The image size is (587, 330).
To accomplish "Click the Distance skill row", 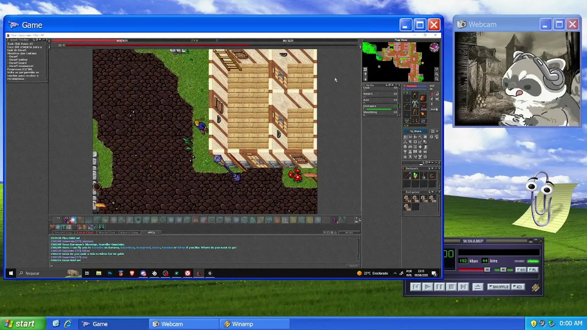I will pyautogui.click(x=381, y=106).
